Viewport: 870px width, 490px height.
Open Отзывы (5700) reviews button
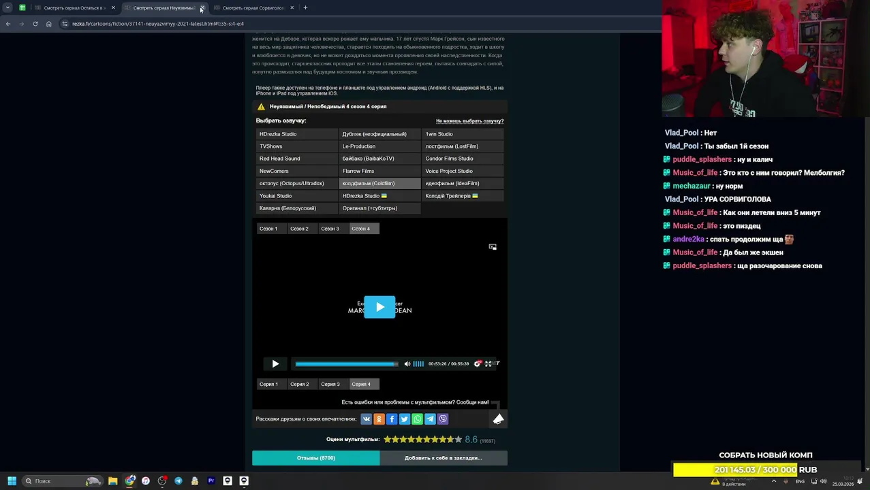[x=316, y=458]
